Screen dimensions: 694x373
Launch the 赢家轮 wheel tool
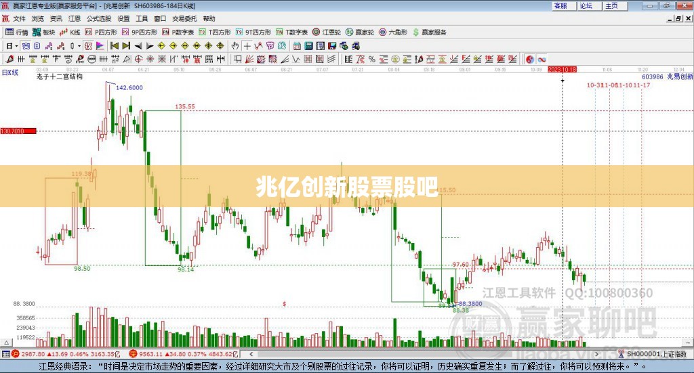pos(360,32)
